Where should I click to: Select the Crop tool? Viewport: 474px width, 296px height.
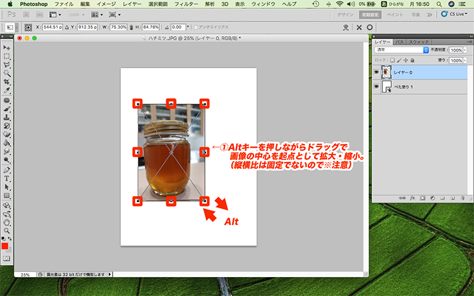[x=7, y=82]
